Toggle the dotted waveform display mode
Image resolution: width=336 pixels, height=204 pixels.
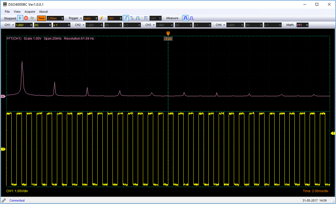pos(191,18)
